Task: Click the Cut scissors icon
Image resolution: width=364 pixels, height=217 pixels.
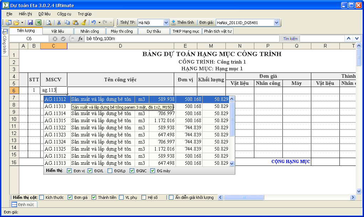Action: coord(59,22)
